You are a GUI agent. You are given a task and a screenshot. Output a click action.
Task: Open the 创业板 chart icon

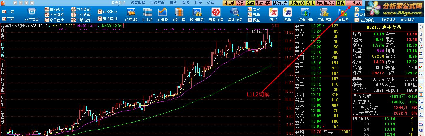(163, 12)
